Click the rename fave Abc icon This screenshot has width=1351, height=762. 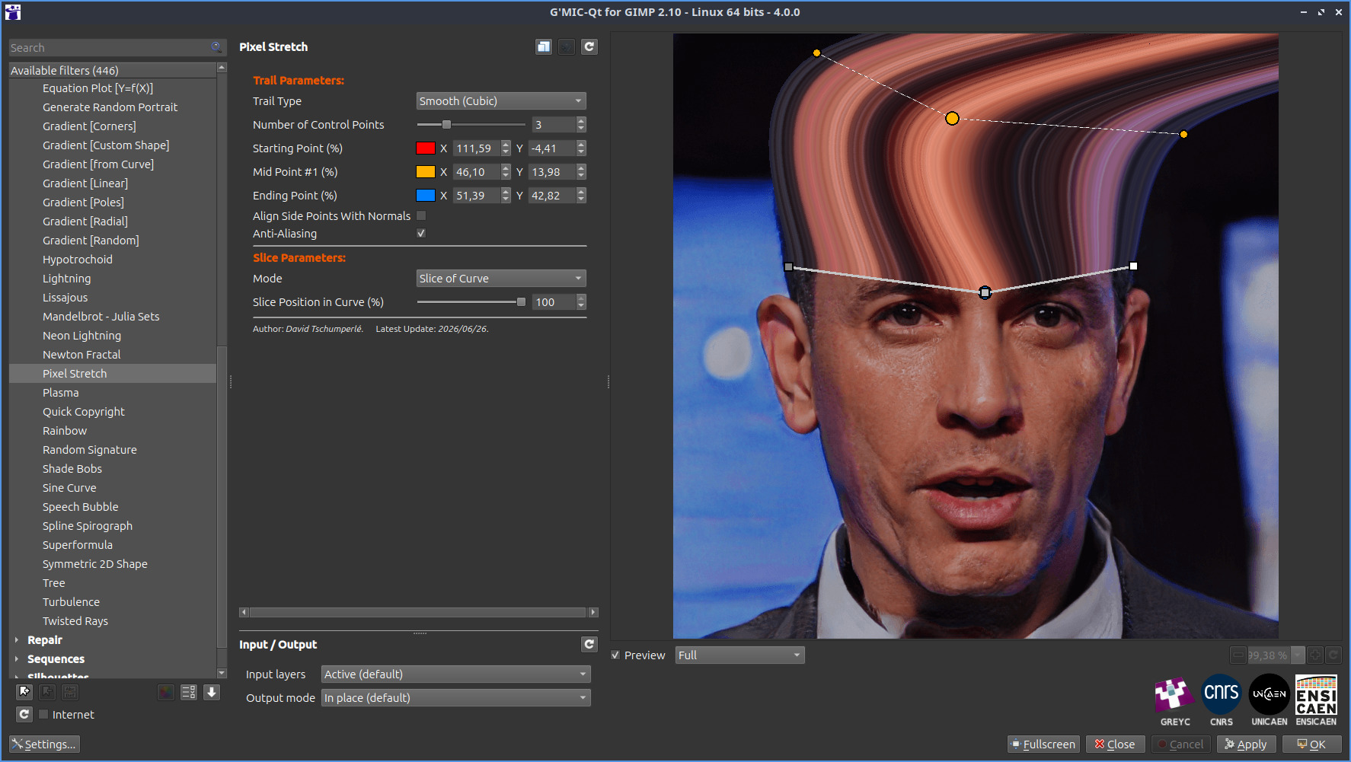tap(70, 692)
